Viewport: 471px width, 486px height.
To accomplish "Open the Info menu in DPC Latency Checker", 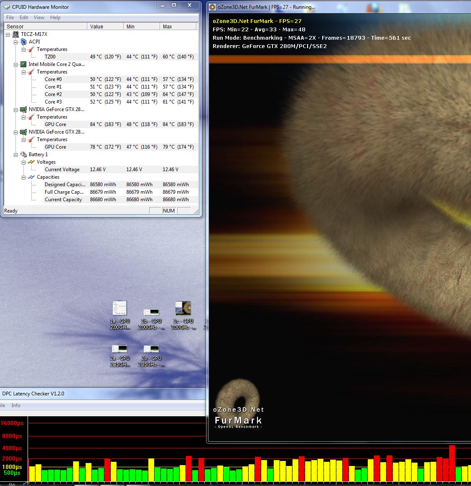I will click(16, 405).
